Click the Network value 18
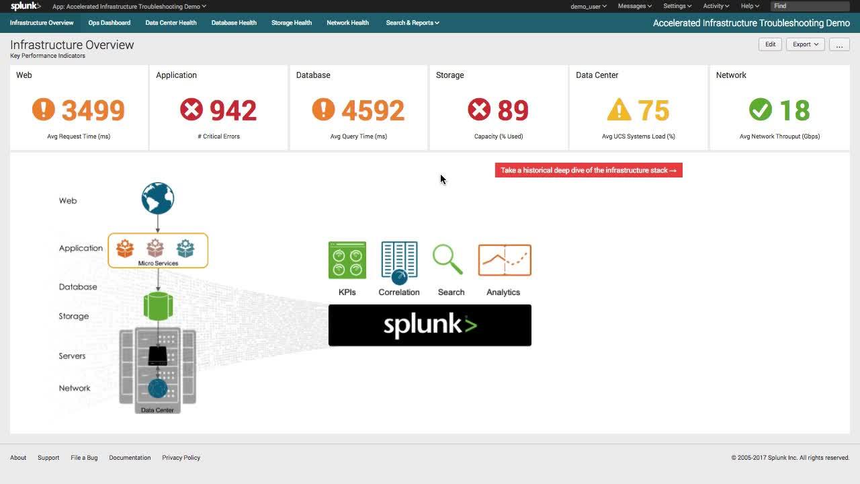The image size is (860, 484). [x=795, y=110]
